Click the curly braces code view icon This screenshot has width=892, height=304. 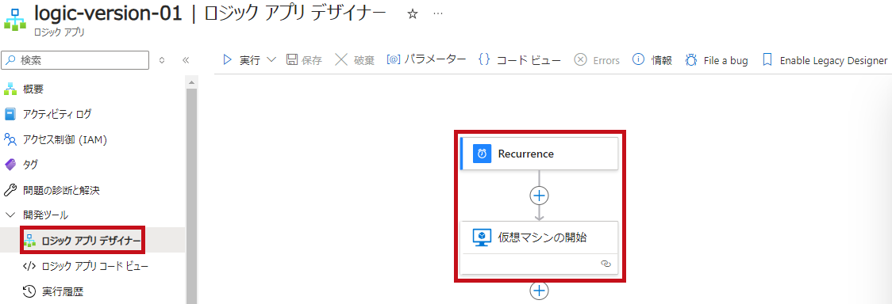point(484,59)
